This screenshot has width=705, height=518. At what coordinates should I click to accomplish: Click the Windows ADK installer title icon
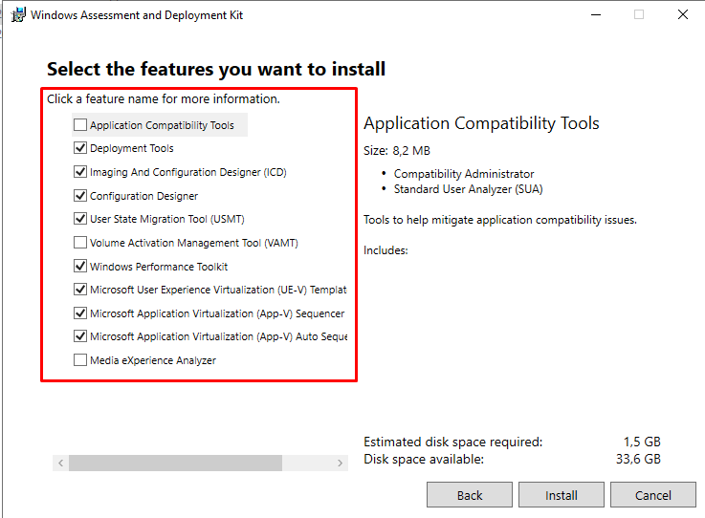pyautogui.click(x=18, y=15)
